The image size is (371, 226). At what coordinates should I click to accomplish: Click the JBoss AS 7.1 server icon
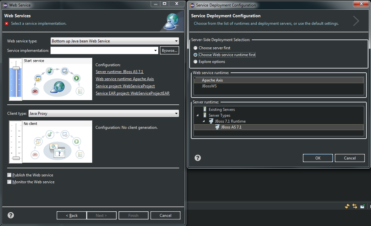point(217,127)
